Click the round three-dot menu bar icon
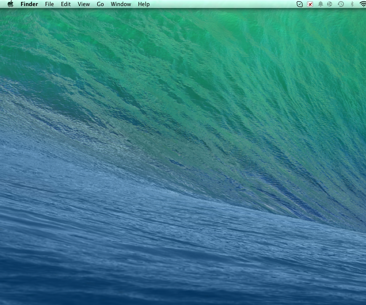Image resolution: width=366 pixels, height=305 pixels. (x=329, y=4)
